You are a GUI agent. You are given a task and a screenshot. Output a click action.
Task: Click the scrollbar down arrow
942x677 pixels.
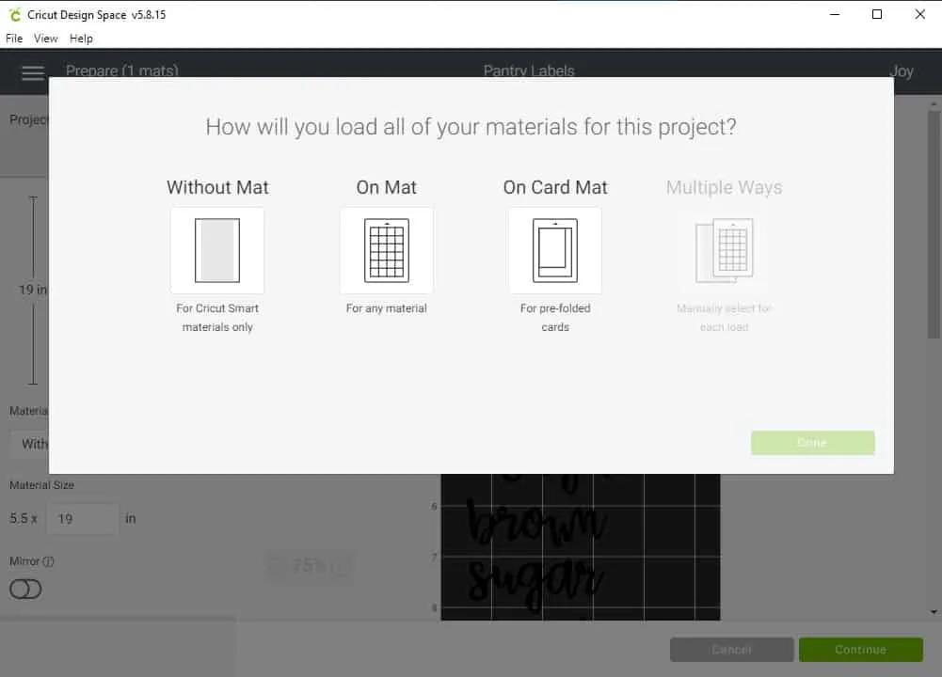point(934,611)
